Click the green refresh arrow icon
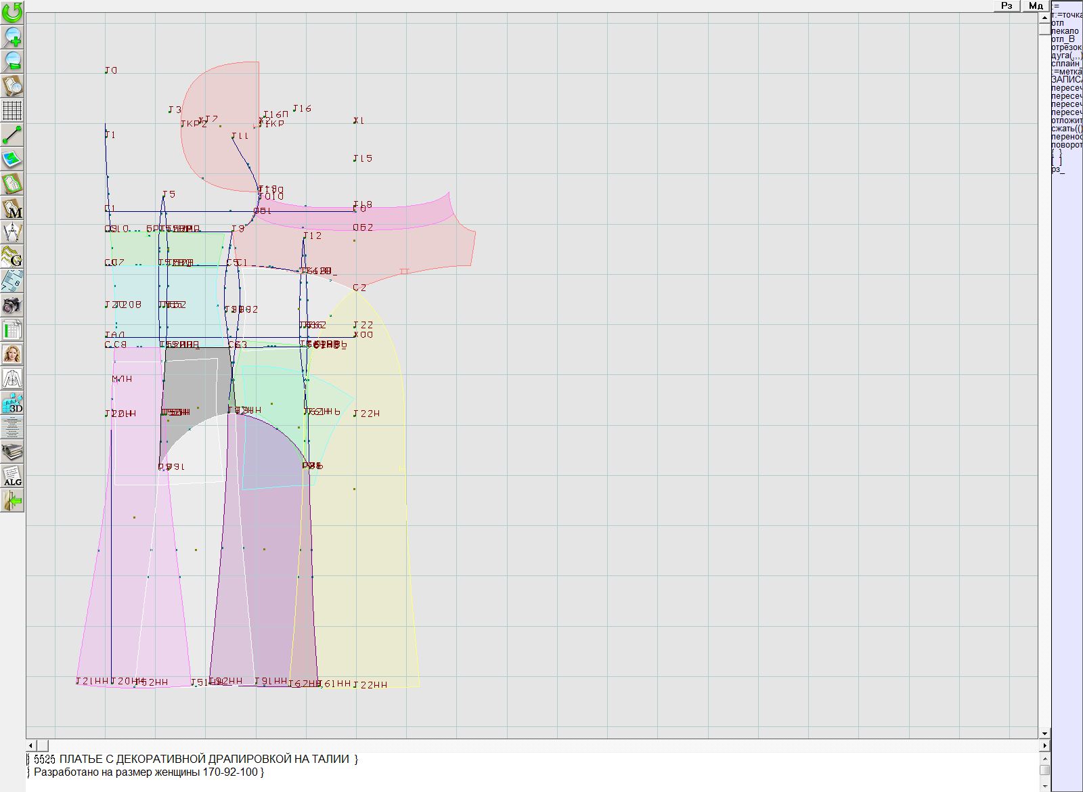This screenshot has height=792, width=1083. [12, 12]
